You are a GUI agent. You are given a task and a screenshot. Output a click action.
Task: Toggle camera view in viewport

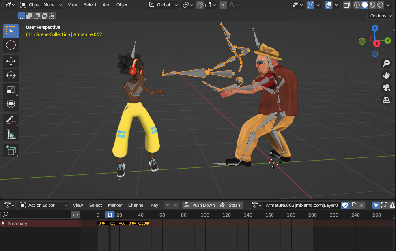tap(386, 88)
